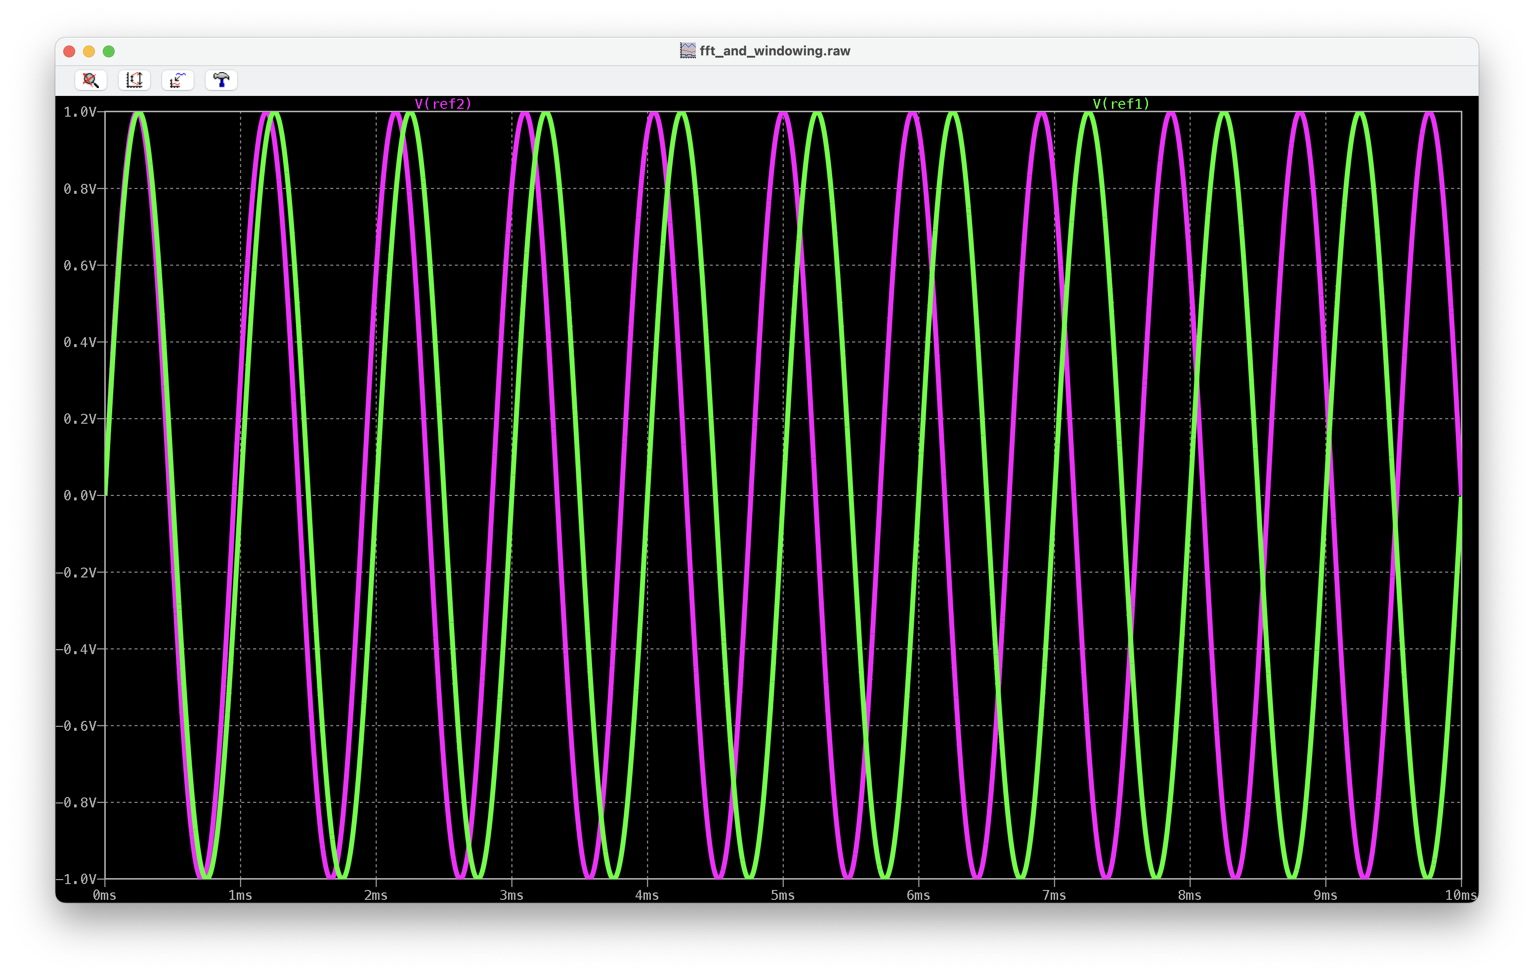Click the -1.0V label on vertical axis
1534x976 pixels.
click(x=76, y=879)
